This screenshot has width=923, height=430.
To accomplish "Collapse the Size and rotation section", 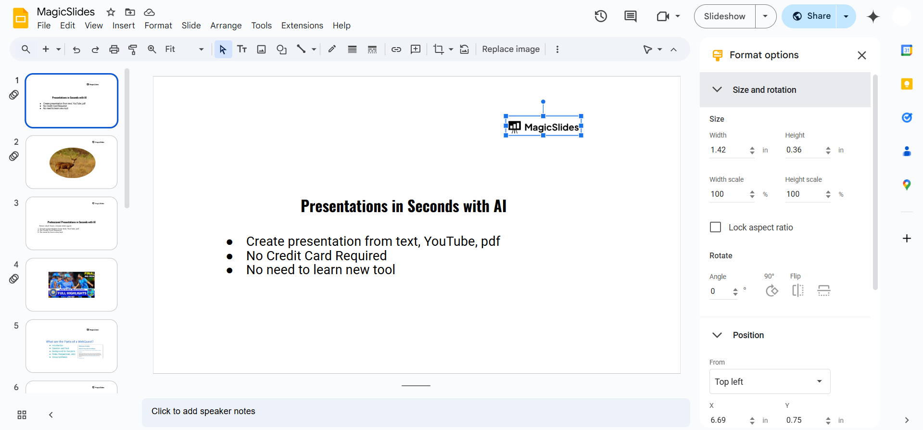I will (x=717, y=90).
